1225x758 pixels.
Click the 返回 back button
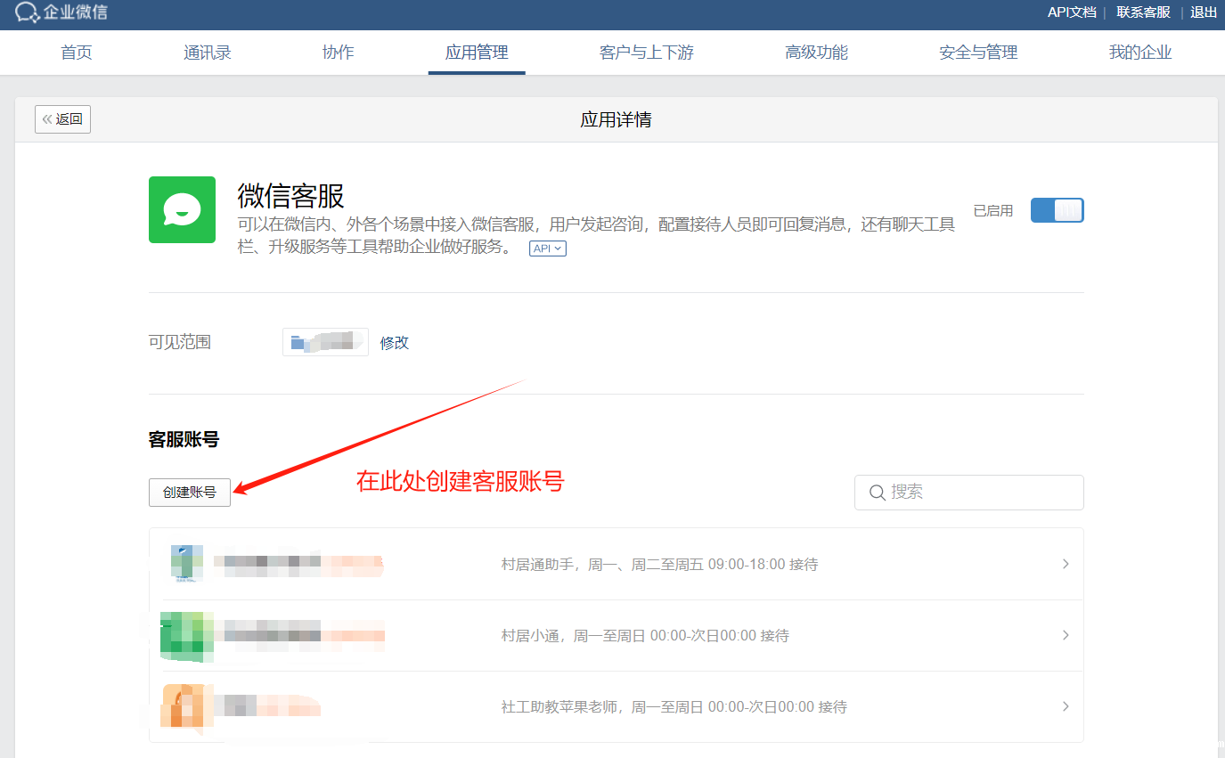click(x=62, y=119)
